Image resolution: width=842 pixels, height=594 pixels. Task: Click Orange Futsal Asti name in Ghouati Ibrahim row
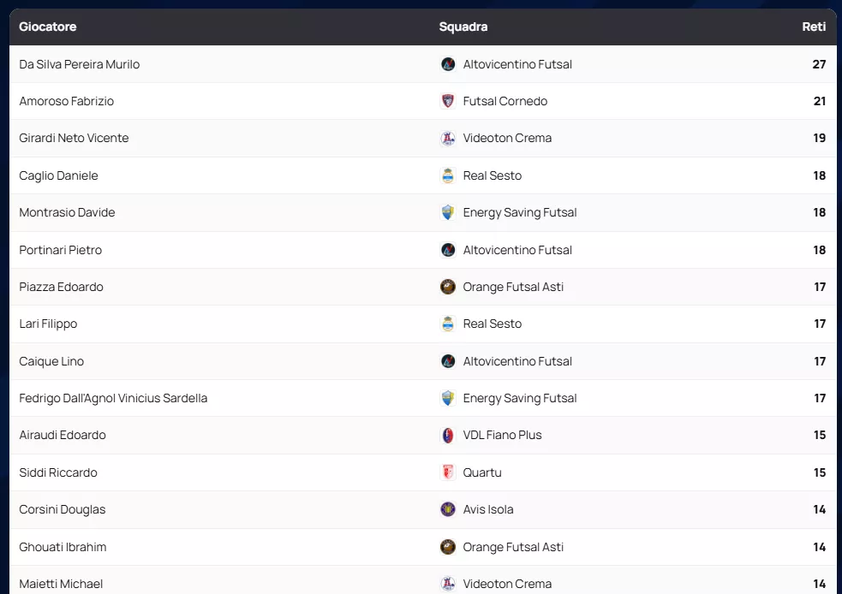513,547
